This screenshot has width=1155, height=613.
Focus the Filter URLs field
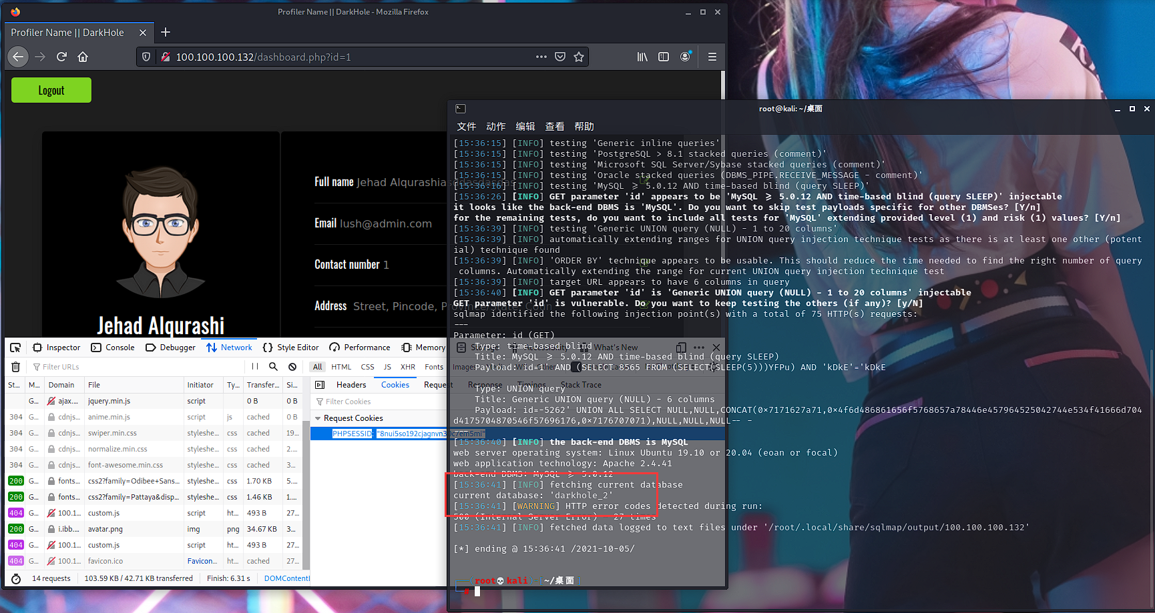point(137,367)
